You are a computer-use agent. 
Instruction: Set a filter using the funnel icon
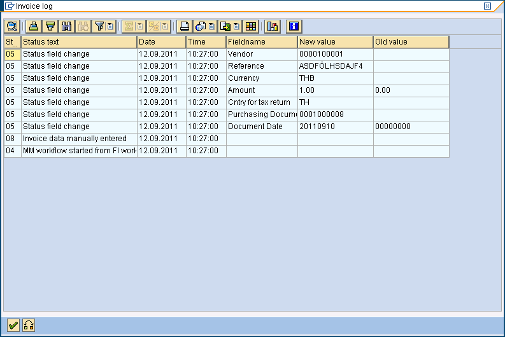99,26
